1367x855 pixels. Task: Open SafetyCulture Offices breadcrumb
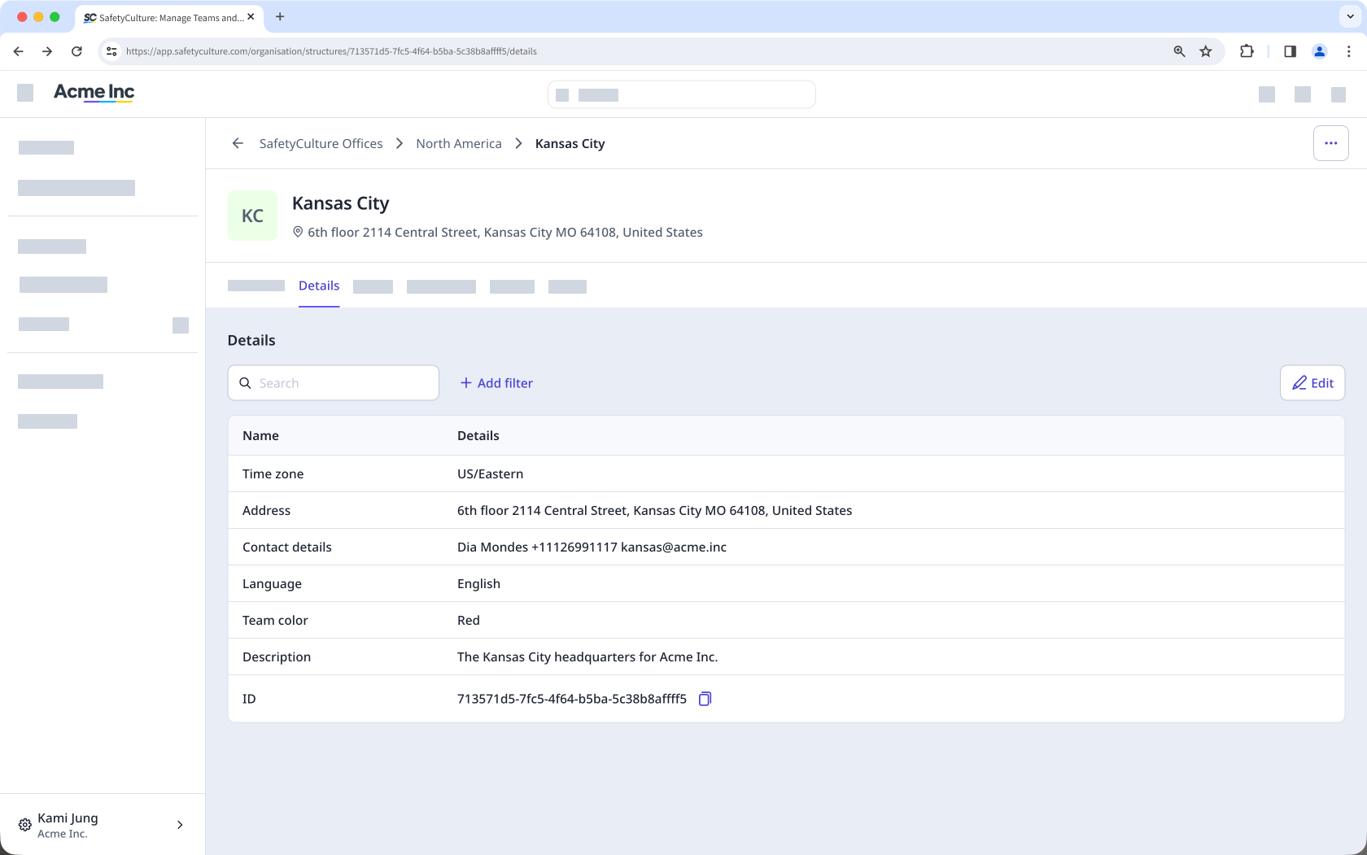click(321, 143)
